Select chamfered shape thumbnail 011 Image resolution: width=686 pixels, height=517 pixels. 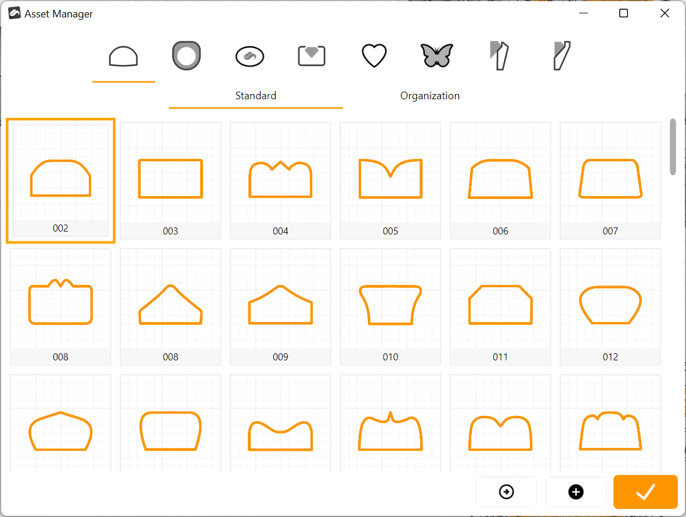pos(500,306)
